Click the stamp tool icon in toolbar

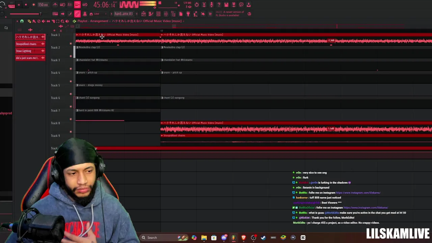(x=85, y=14)
